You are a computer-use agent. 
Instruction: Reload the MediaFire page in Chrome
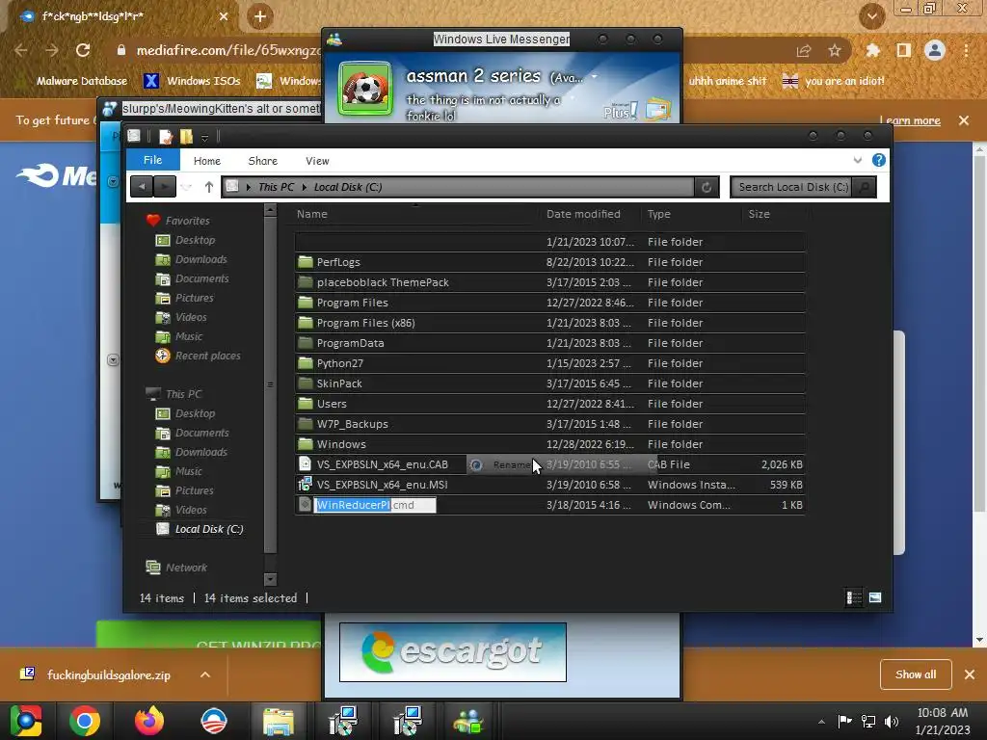(83, 50)
